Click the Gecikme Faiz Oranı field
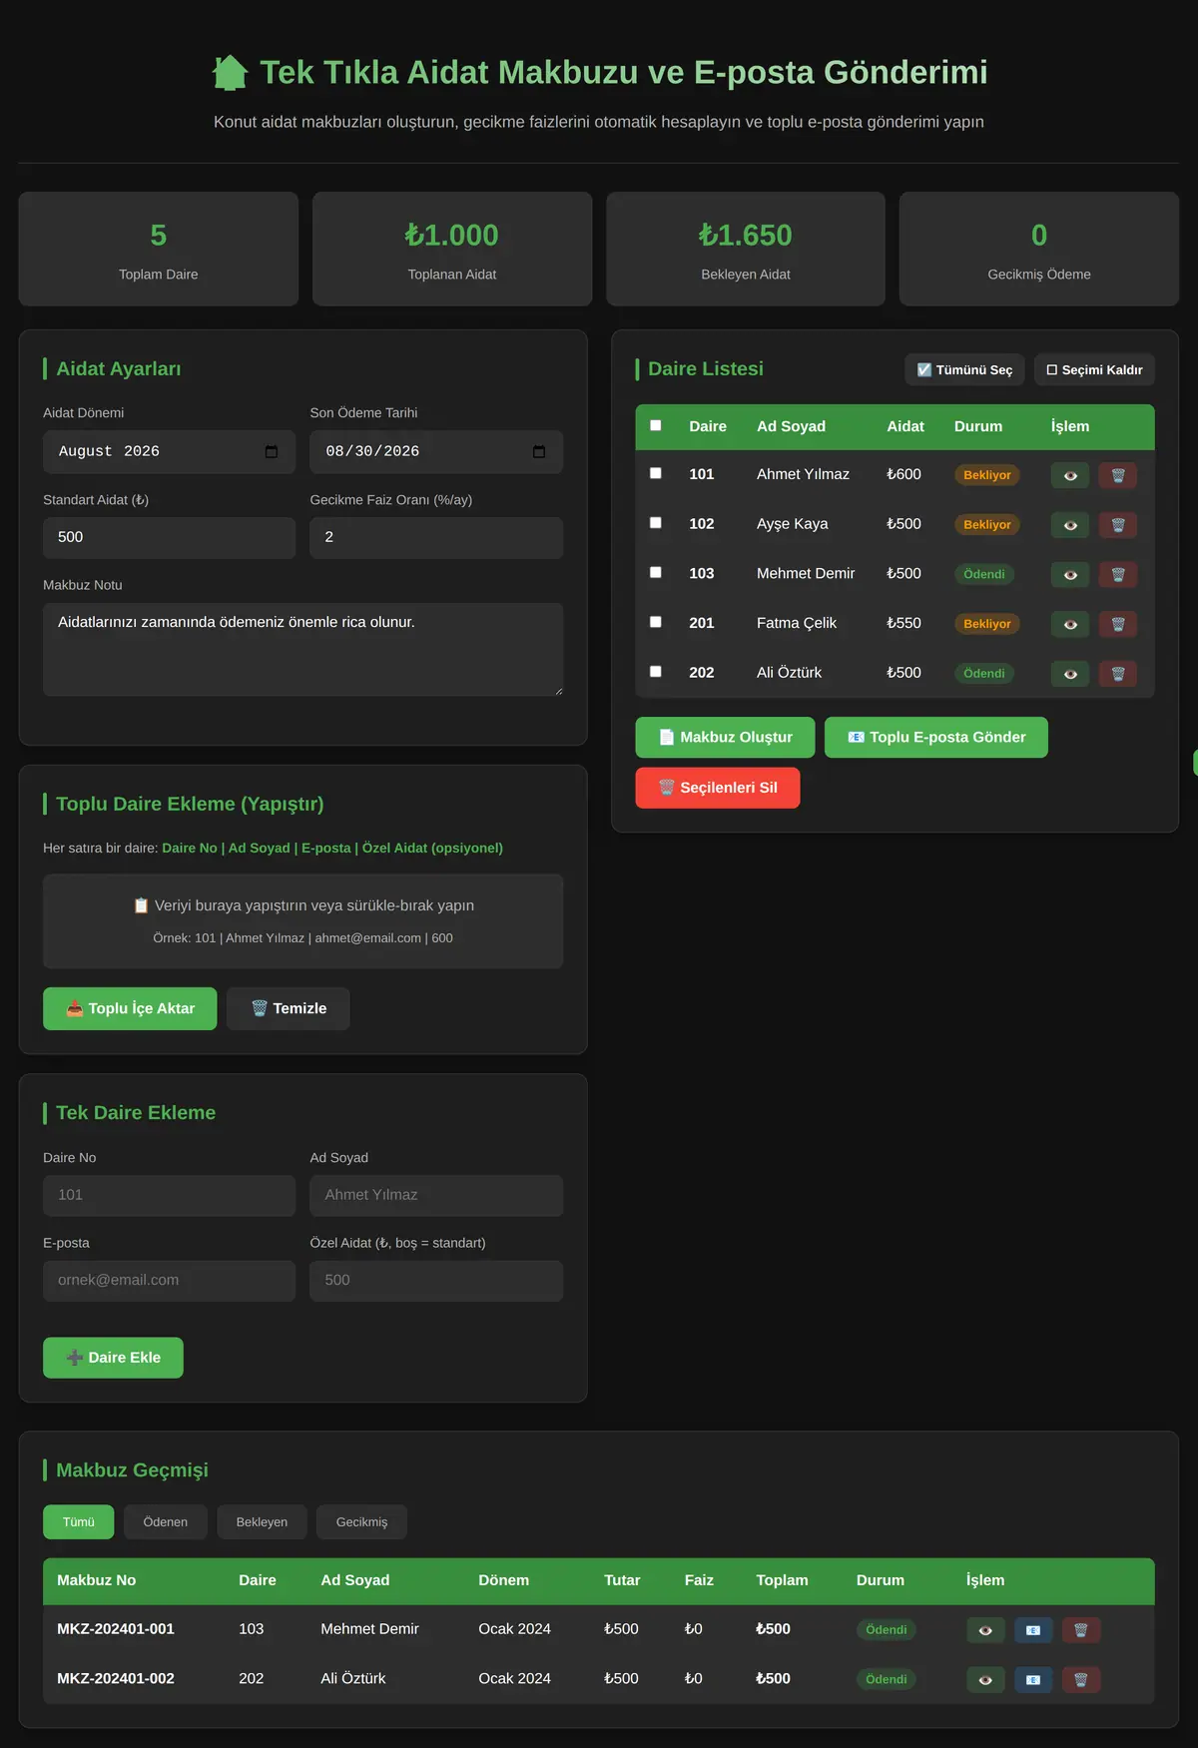Screen dimensions: 1198x1748 coord(436,537)
